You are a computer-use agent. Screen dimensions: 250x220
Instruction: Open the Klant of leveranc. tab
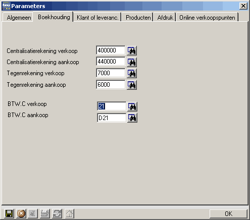click(x=97, y=18)
